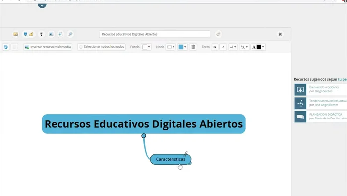
Task: Click the magnifier zoom icon
Action: click(70, 34)
